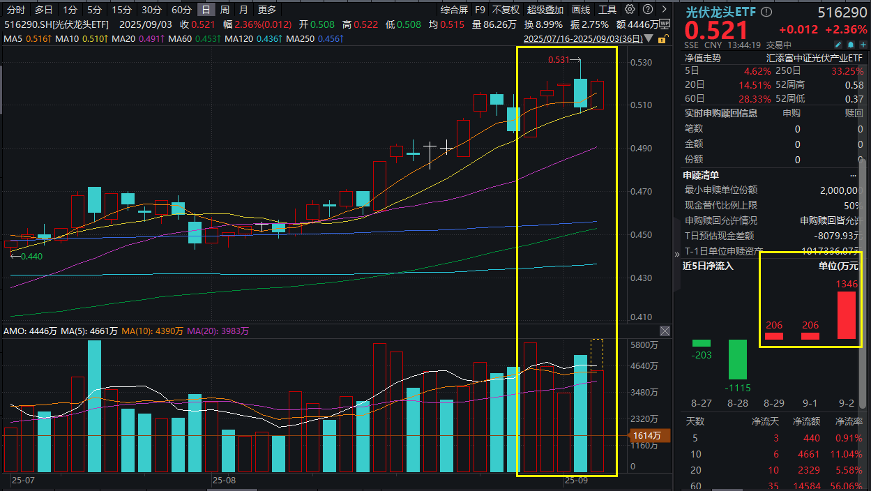Toggle the 不复权 adjustment mode
The width and height of the screenshot is (871, 491).
click(x=506, y=10)
